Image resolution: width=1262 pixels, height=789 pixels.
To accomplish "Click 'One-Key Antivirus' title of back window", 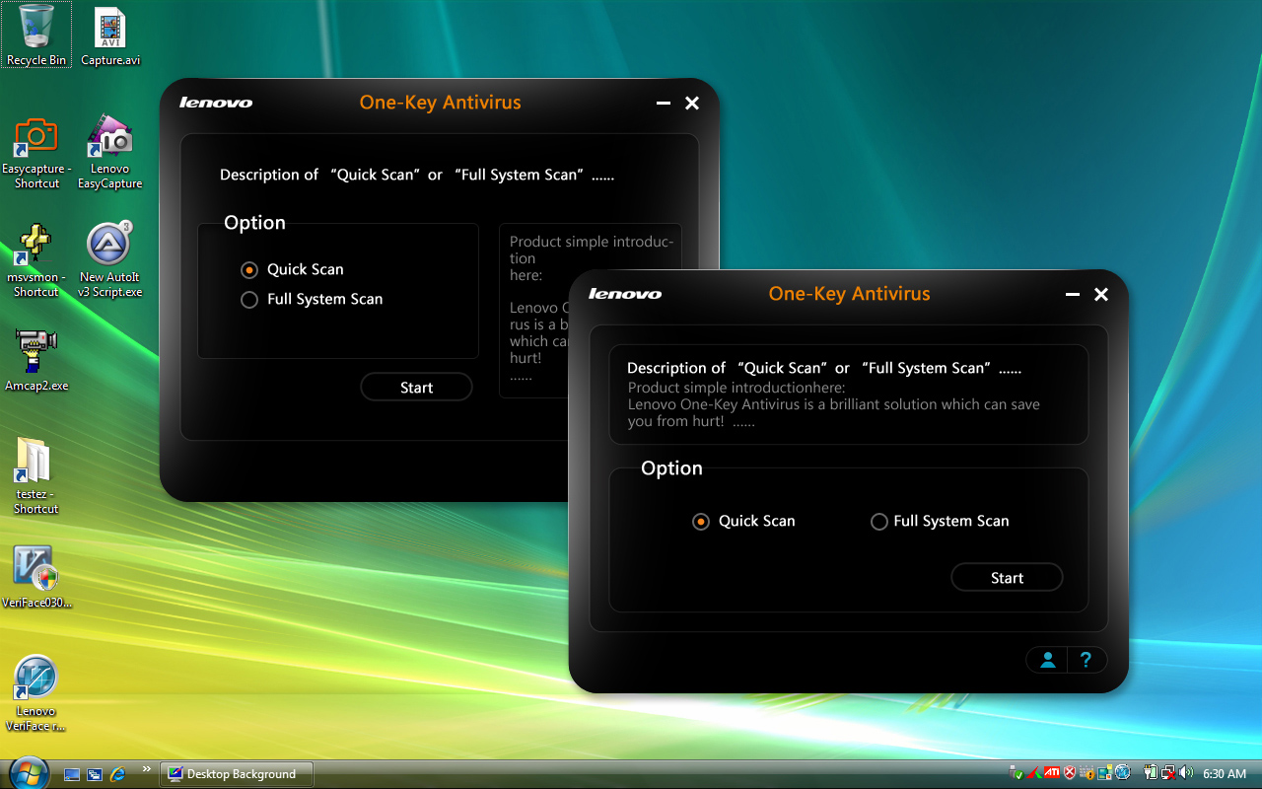I will [440, 103].
